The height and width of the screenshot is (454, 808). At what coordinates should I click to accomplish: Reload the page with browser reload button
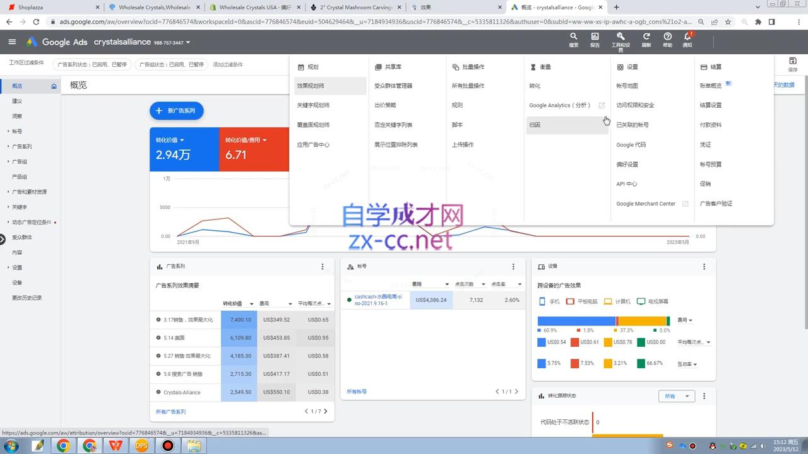click(x=37, y=21)
